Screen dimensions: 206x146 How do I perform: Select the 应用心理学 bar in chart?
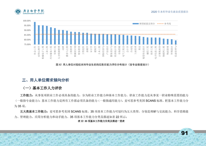(39, 35)
